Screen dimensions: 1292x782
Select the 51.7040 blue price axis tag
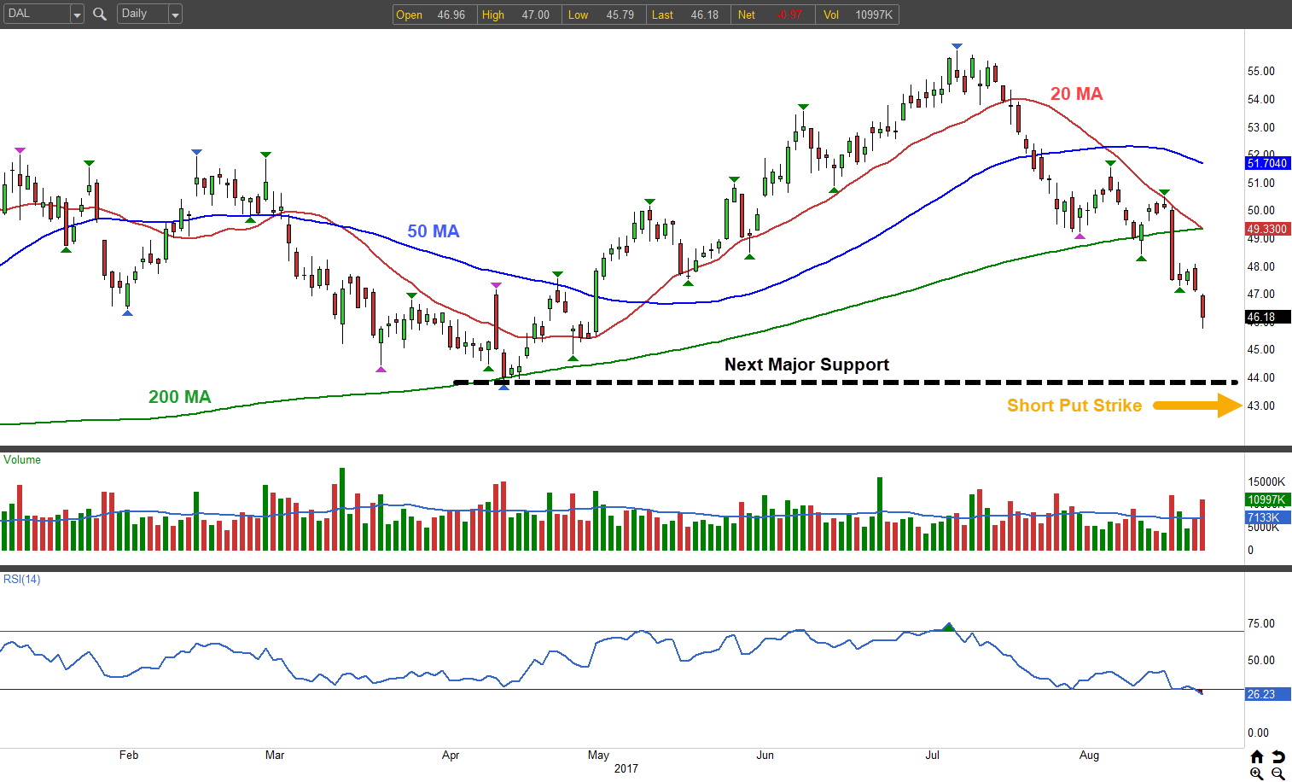pyautogui.click(x=1267, y=163)
